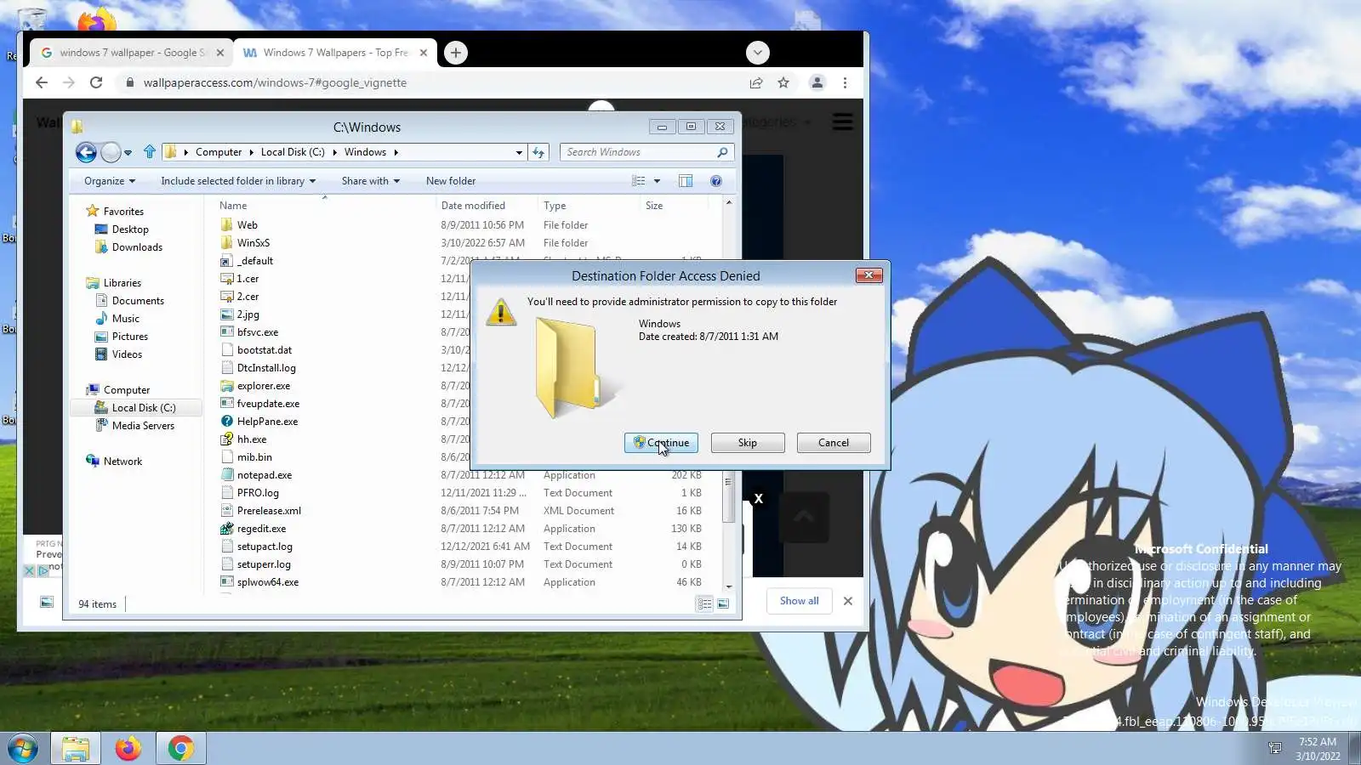Viewport: 1361px width, 765px height.
Task: Select the explorer.exe file icon
Action: tap(226, 386)
